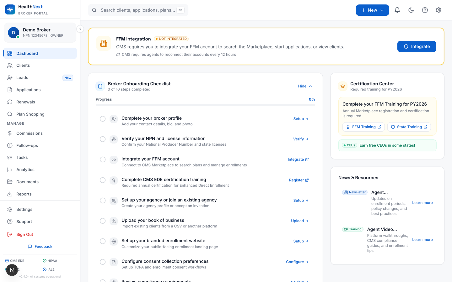Go to Renewals in the sidebar
The image size is (452, 282).
pyautogui.click(x=40, y=102)
